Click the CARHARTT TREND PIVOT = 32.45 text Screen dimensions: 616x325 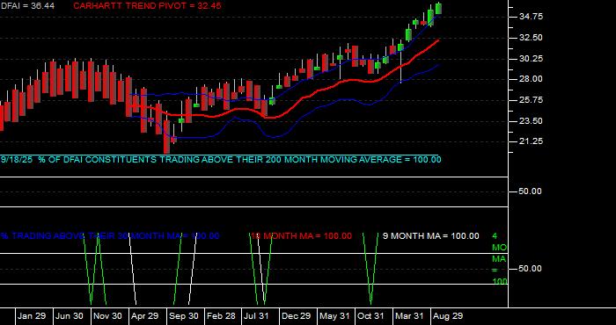[x=147, y=6]
